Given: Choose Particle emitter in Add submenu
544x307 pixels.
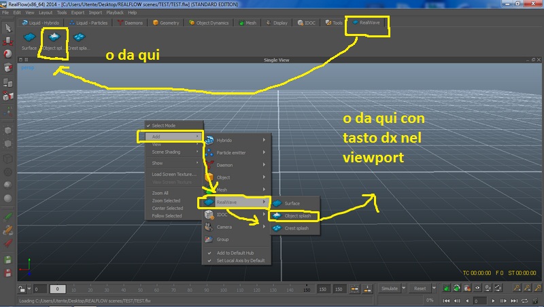Looking at the screenshot, I should pos(237,152).
